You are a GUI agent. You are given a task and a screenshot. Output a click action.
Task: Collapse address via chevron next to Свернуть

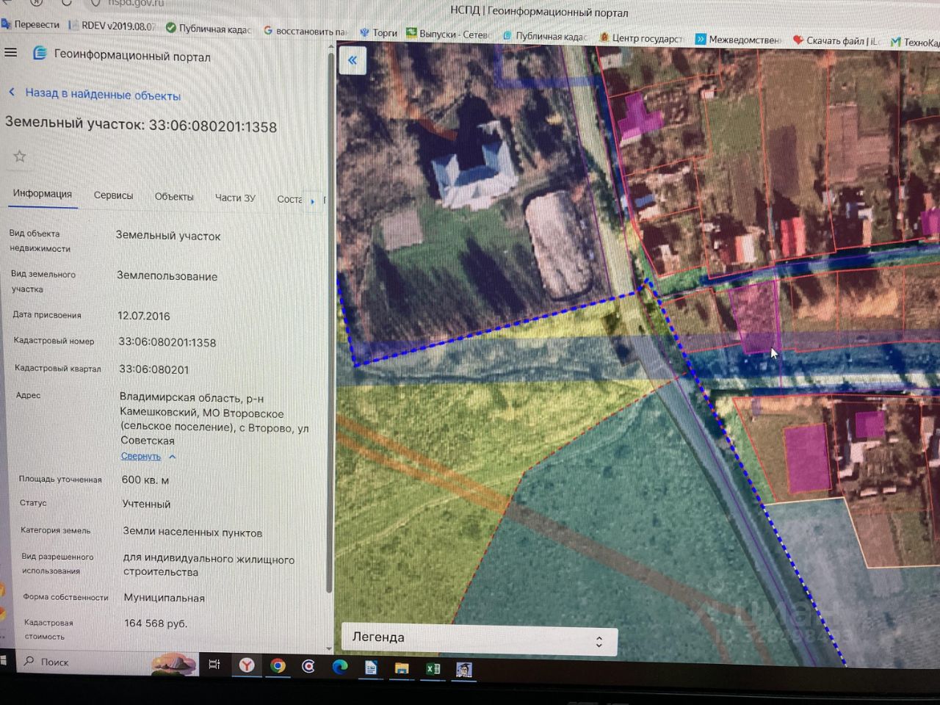point(173,457)
